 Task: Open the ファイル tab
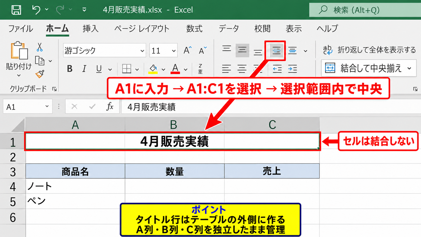point(21,29)
